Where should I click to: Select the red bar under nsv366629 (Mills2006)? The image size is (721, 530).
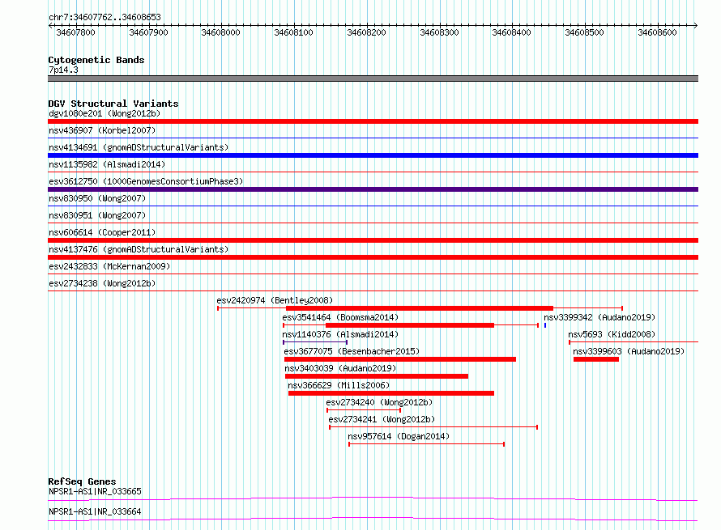click(391, 393)
